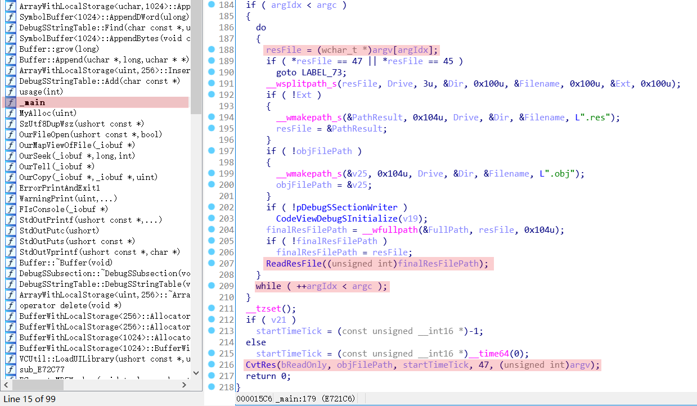Select SymbolBuffer<1024>::AppendDWord(ulong) function

click(x=104, y=17)
